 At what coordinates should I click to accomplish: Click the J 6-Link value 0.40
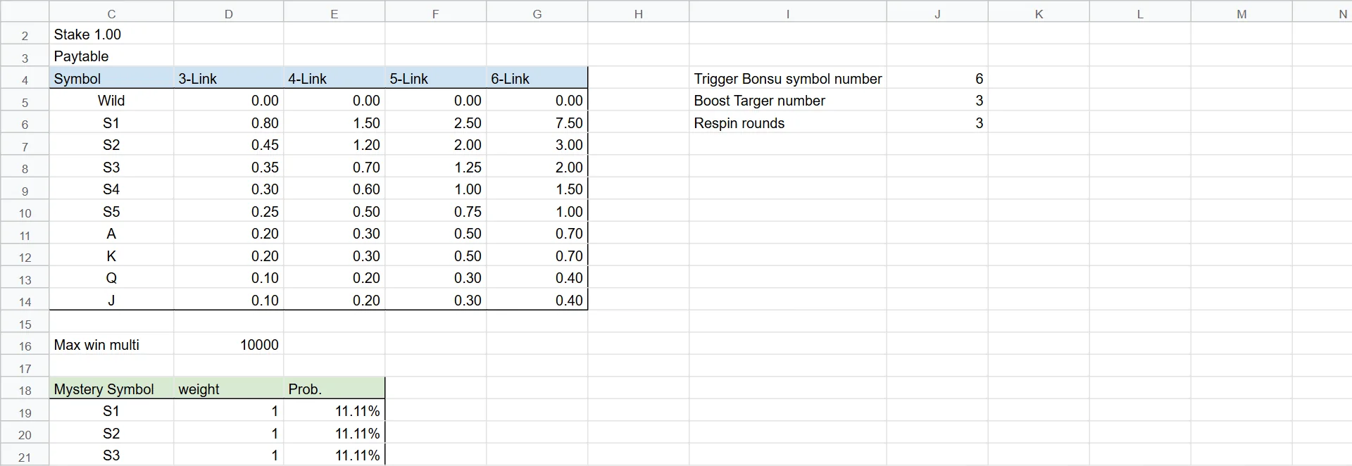(x=537, y=301)
